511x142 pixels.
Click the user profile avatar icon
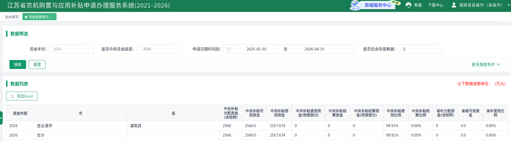click(454, 5)
